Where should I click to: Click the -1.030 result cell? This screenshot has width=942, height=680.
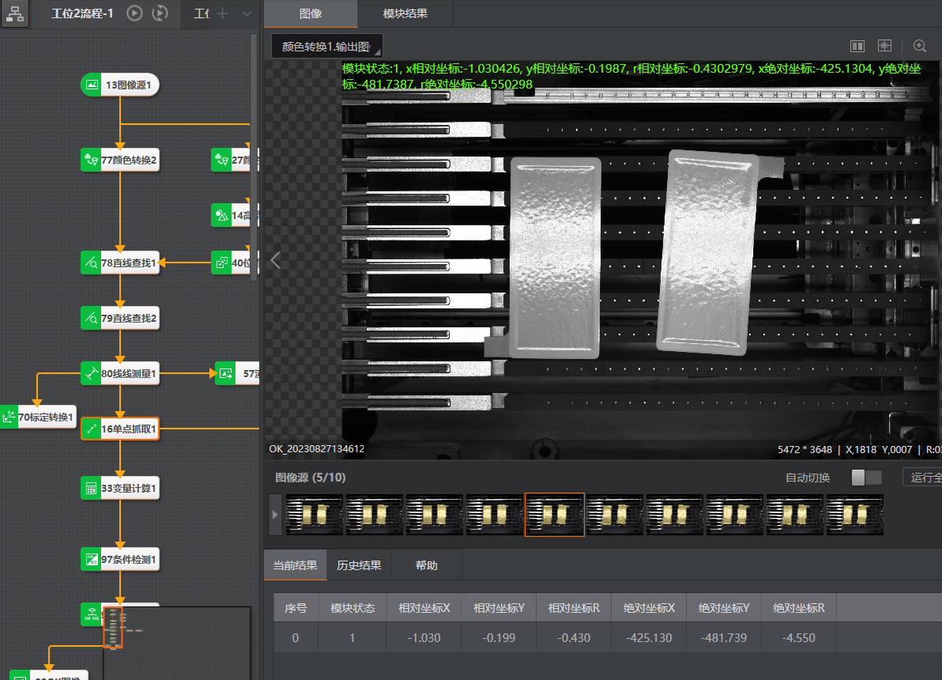(424, 638)
